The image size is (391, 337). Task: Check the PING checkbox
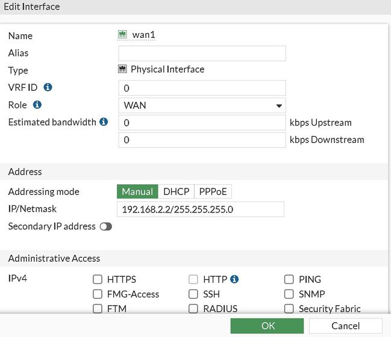point(289,279)
